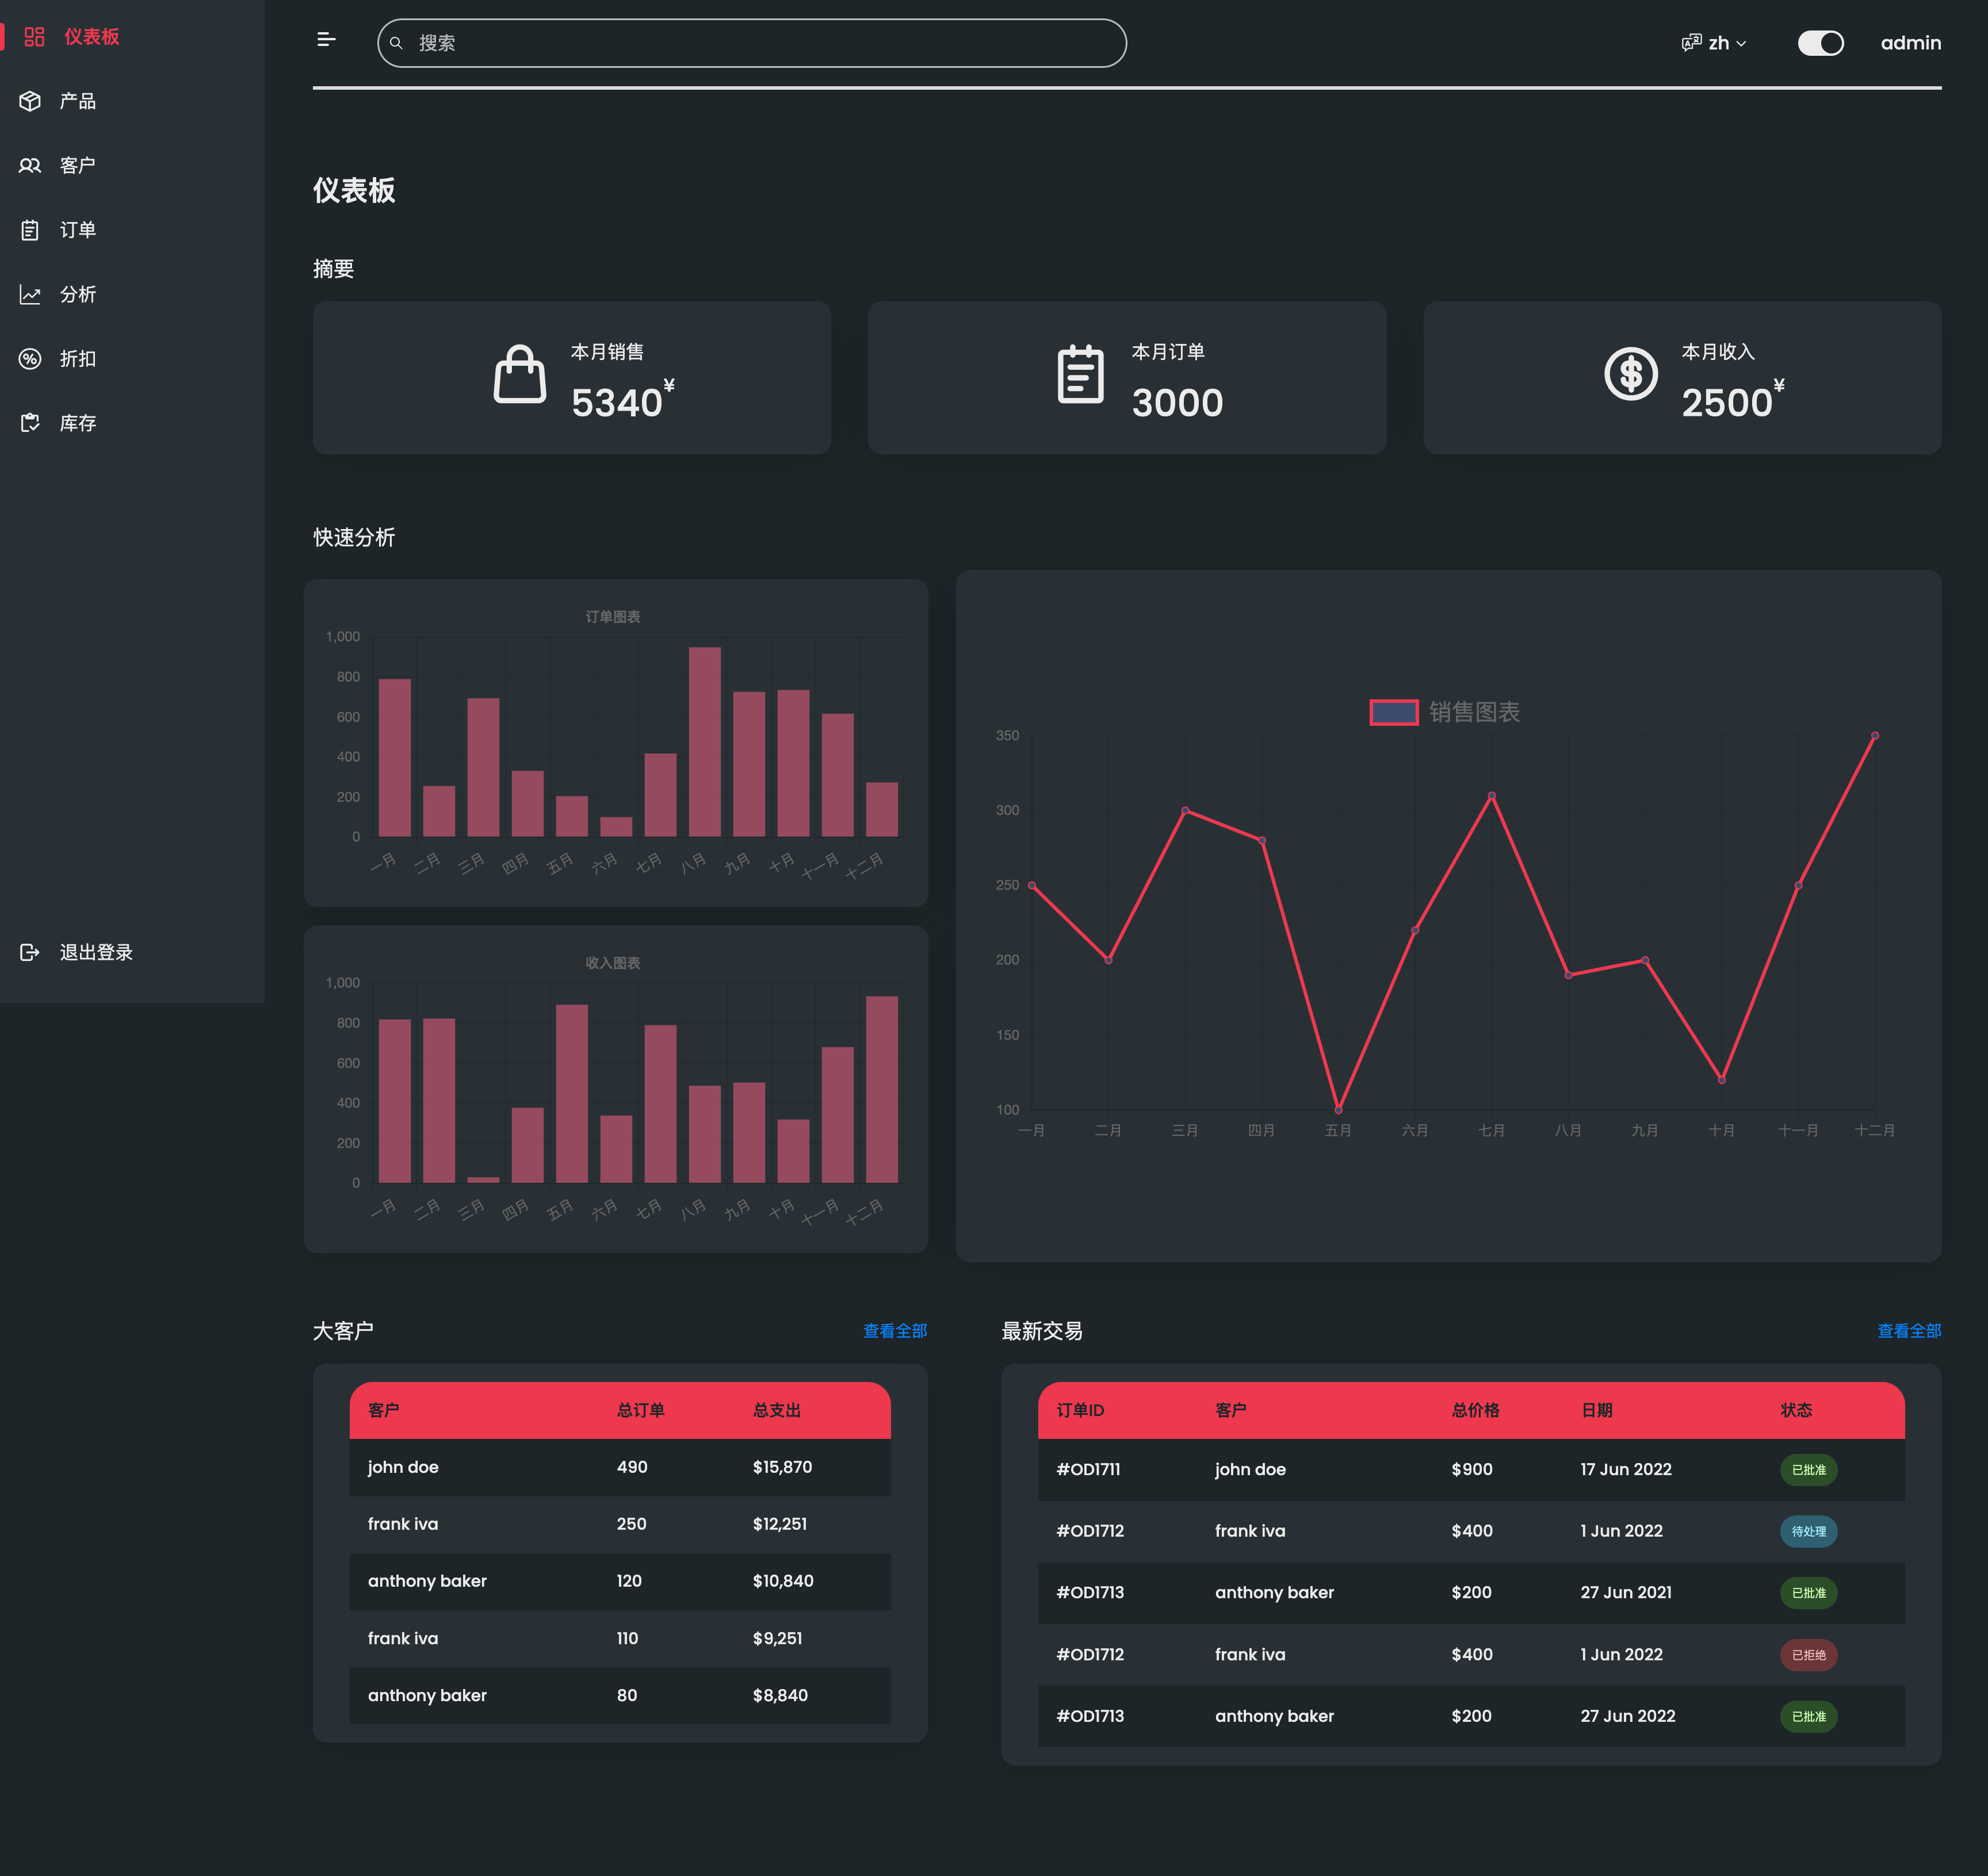1988x1876 pixels.
Task: Click the $900 price cell
Action: click(x=1471, y=1469)
